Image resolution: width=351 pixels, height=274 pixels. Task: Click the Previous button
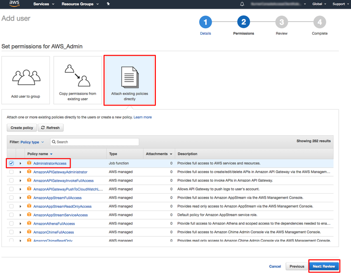[x=297, y=266]
